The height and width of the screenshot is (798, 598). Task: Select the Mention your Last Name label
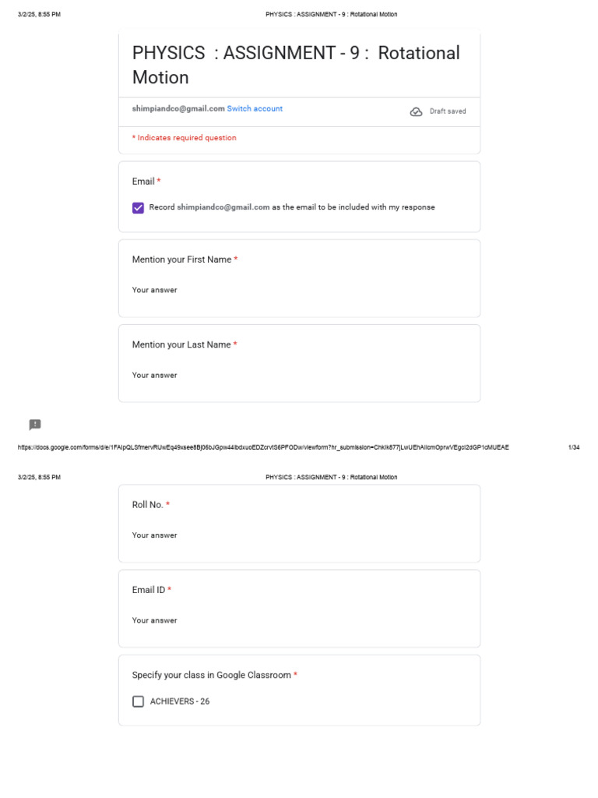pos(181,344)
